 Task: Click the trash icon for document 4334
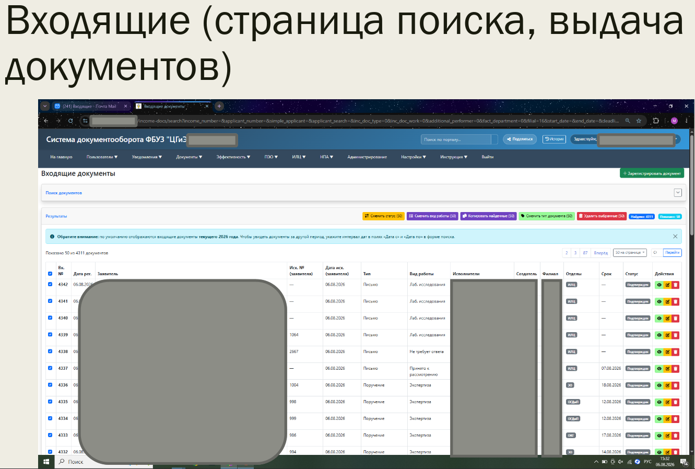(675, 418)
